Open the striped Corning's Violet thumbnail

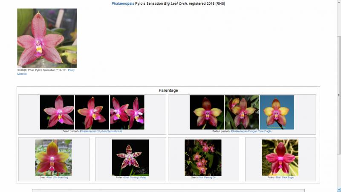coord(130,157)
